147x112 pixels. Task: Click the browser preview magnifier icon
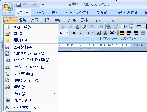pyautogui.click(x=7, y=67)
